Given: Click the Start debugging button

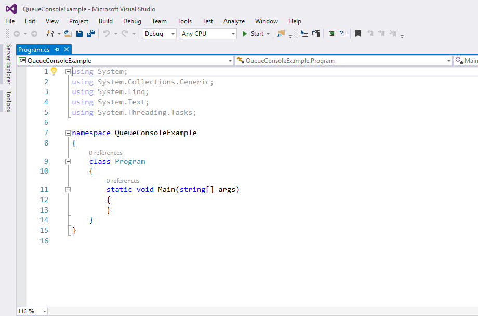Looking at the screenshot, I should coord(254,33).
